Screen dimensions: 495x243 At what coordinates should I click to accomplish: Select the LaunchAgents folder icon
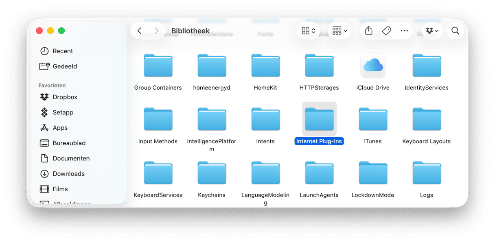pyautogui.click(x=319, y=173)
